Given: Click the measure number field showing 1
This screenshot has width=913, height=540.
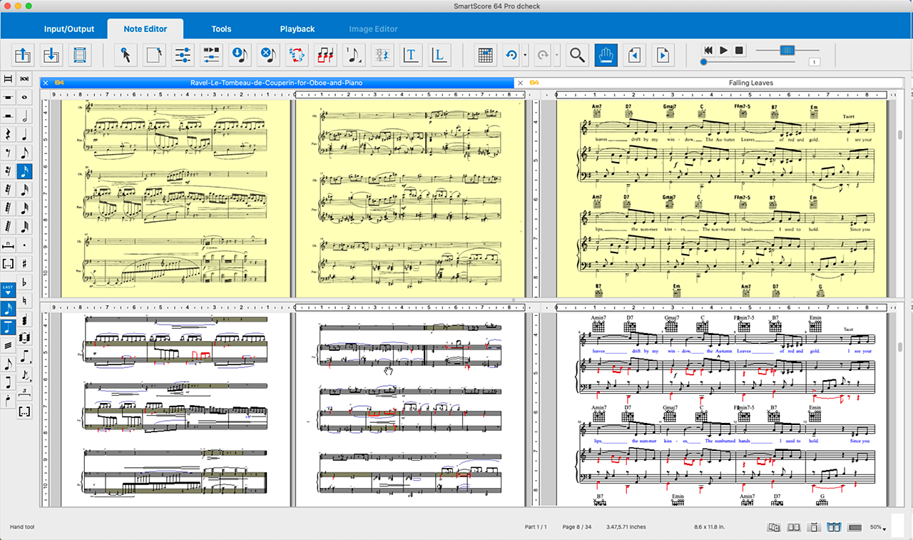Looking at the screenshot, I should pyautogui.click(x=814, y=63).
